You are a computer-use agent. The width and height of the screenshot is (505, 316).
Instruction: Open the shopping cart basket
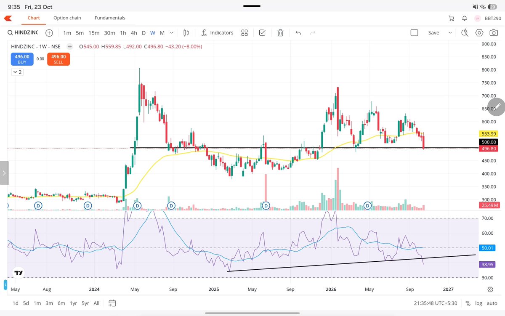click(x=452, y=18)
